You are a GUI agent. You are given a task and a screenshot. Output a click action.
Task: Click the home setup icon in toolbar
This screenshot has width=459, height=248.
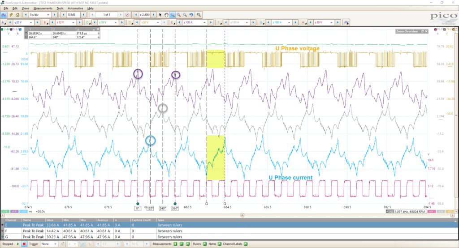(x=17, y=15)
